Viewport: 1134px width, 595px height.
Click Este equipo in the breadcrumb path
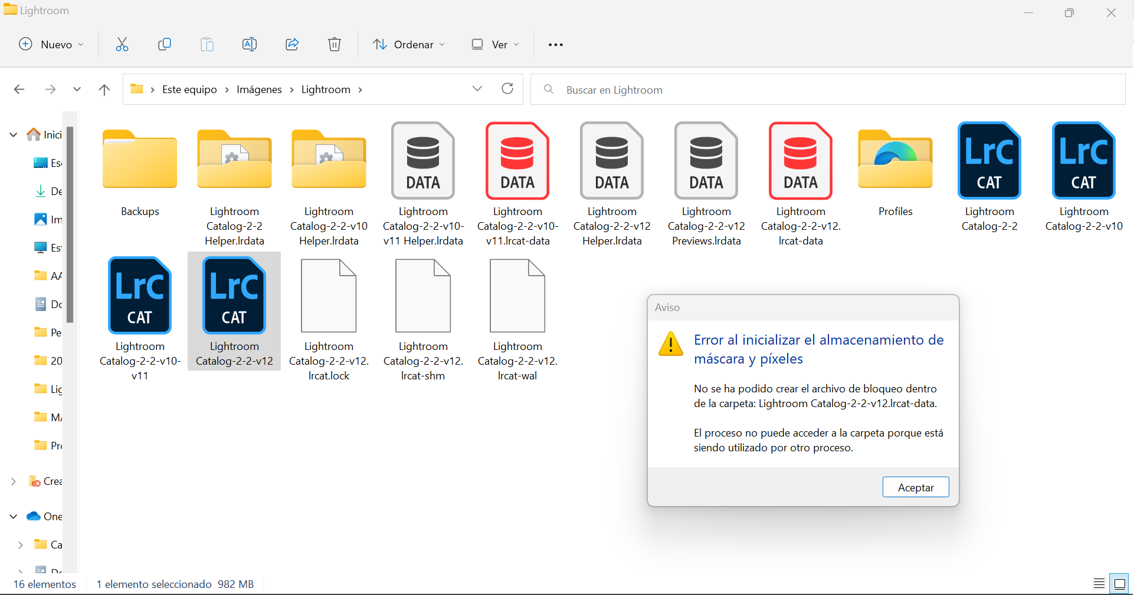tap(189, 90)
